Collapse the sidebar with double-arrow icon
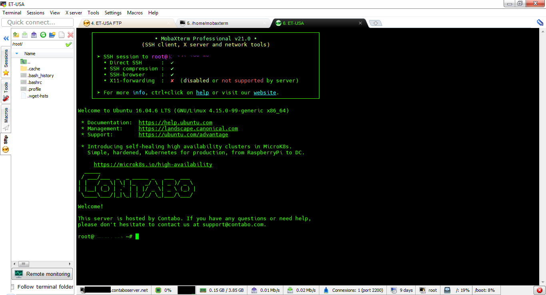The image size is (546, 295). [x=6, y=39]
